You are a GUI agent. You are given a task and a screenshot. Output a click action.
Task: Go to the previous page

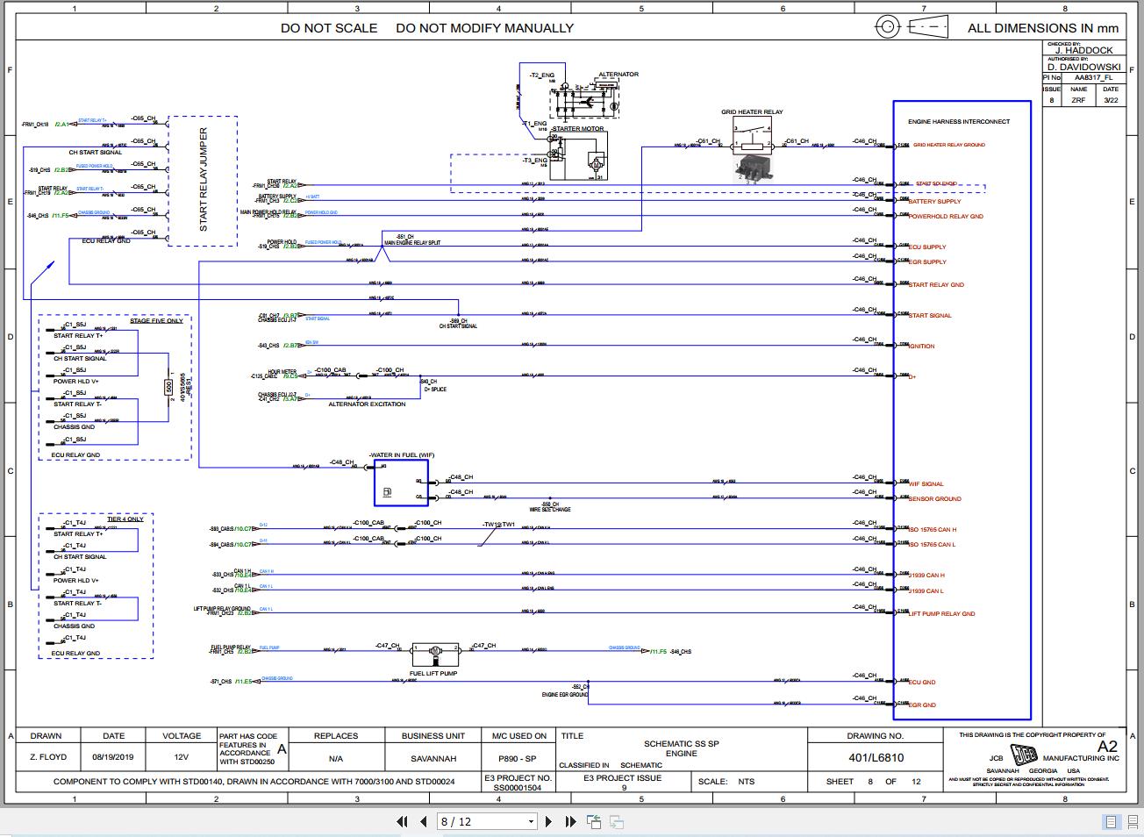(424, 822)
